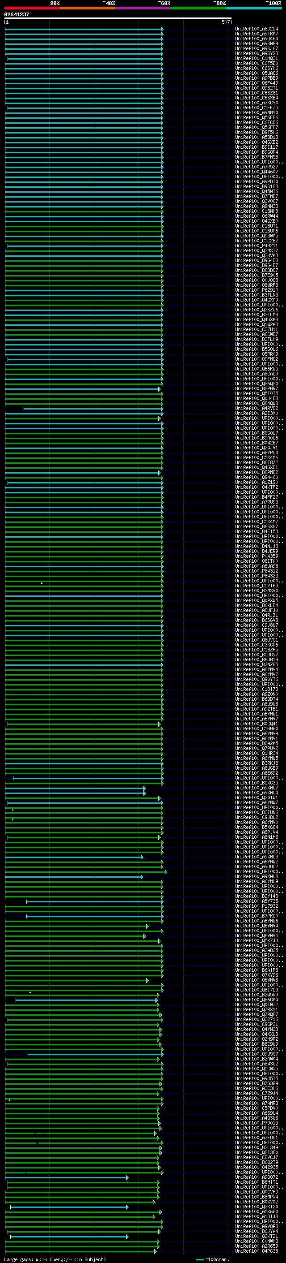Click the cyan alignment bar for UniRef100_Q9U5S7
286x1263 pixels.
(95, 1054)
